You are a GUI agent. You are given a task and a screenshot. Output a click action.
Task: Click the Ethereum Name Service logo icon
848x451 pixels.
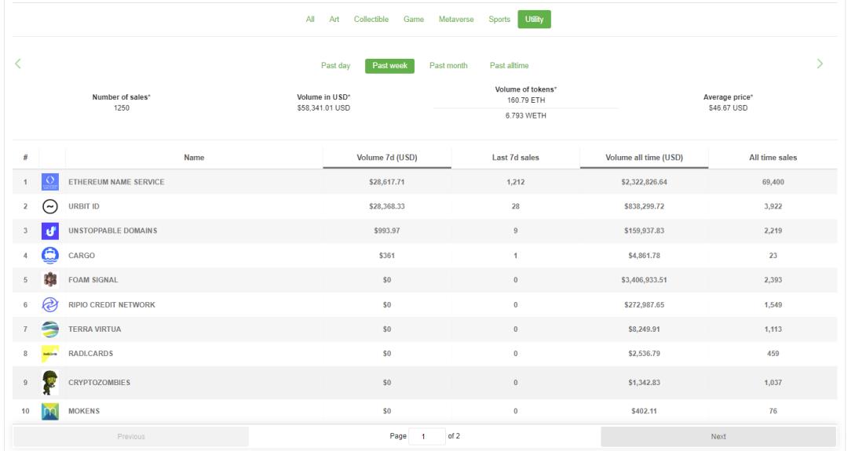(x=50, y=182)
